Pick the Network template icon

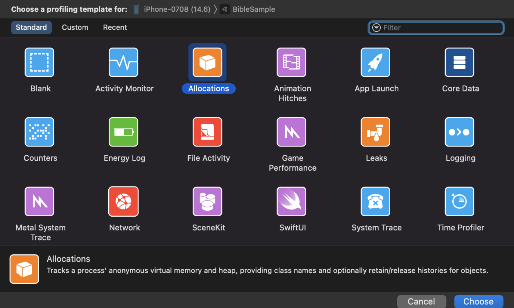123,202
